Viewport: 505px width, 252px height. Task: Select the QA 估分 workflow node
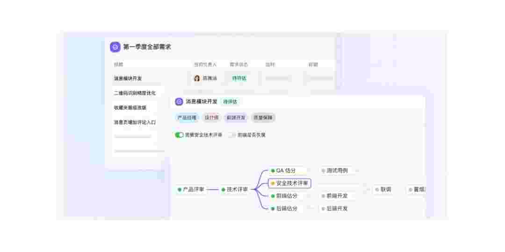tap(287, 170)
